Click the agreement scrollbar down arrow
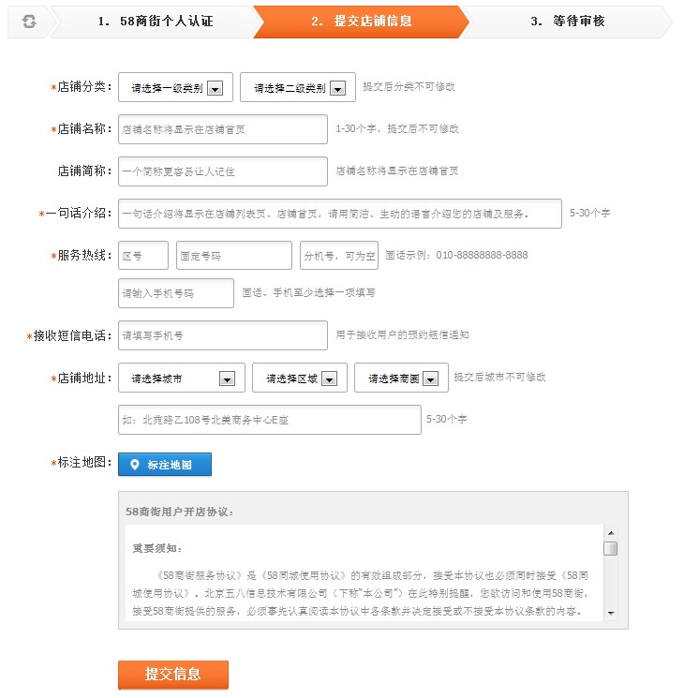This screenshot has height=698, width=684. pos(610,613)
